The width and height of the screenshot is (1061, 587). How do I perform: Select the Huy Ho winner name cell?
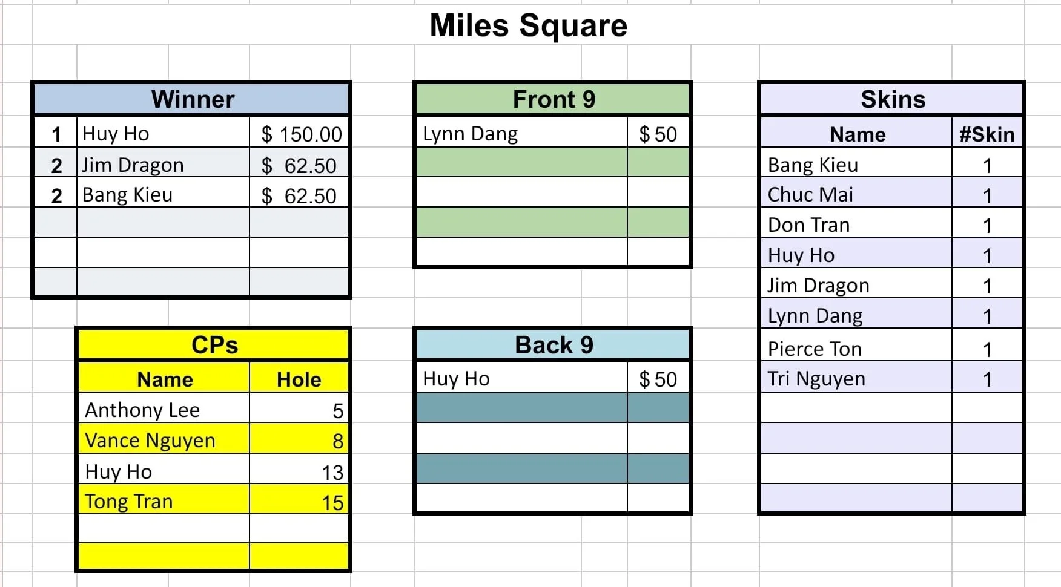163,133
